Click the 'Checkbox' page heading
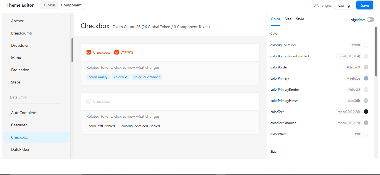Viewport: 380px width, 175px height. pyautogui.click(x=95, y=26)
